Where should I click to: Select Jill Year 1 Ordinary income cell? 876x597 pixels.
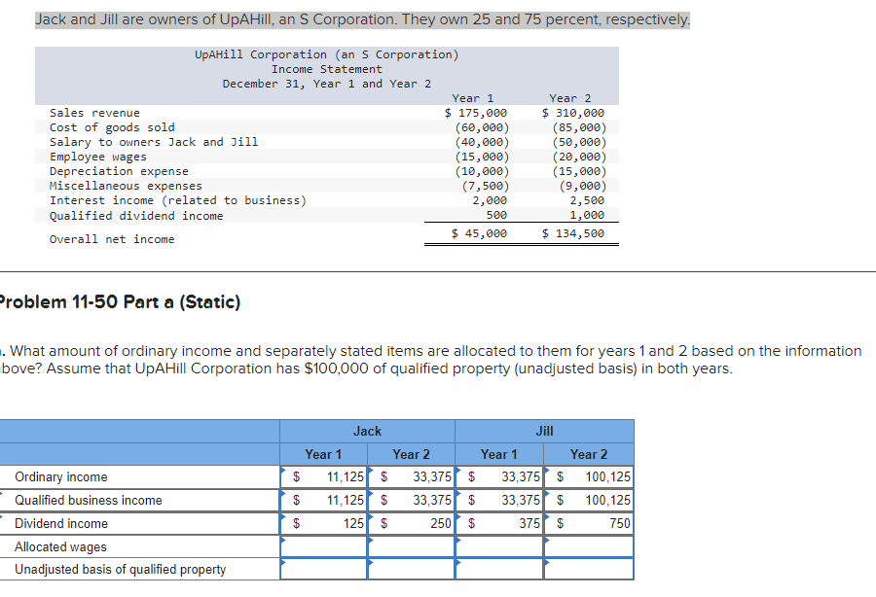point(499,477)
